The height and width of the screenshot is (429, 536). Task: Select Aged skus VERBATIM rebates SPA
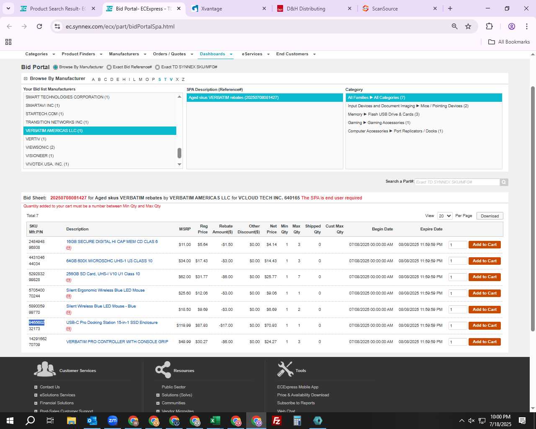(x=265, y=98)
